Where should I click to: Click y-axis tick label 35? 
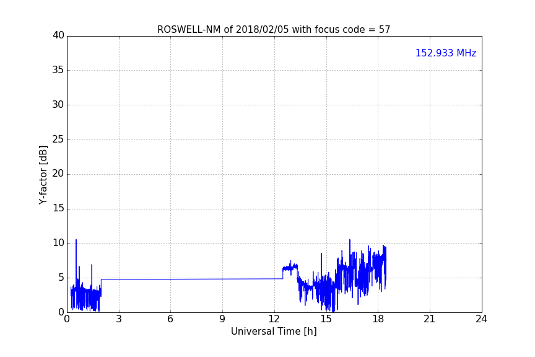click(x=58, y=70)
